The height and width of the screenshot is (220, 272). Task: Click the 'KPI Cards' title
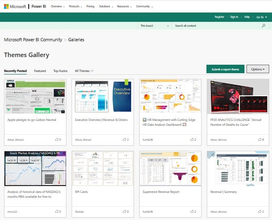(81, 192)
